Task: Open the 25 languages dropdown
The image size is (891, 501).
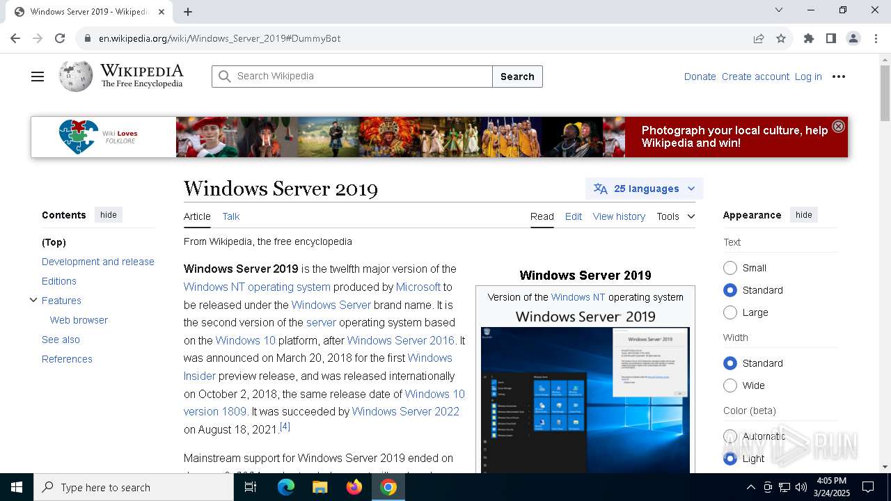Action: coord(645,189)
